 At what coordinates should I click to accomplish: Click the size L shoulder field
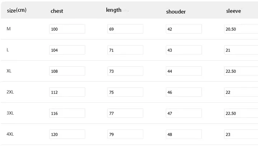click(x=183, y=50)
